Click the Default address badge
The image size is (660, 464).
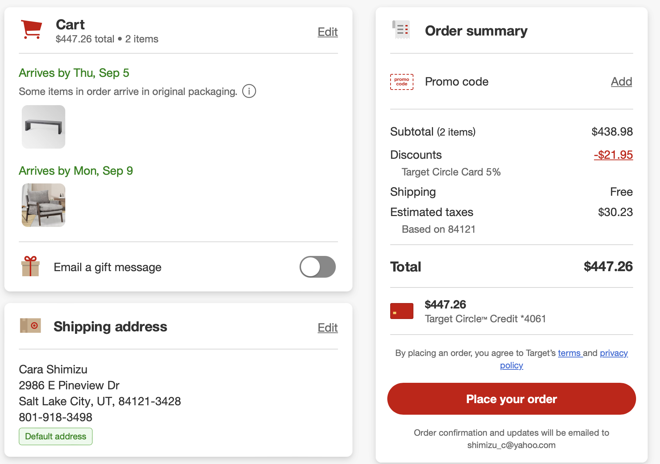pyautogui.click(x=55, y=436)
